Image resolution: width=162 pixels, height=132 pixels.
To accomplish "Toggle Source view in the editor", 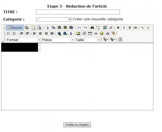I will (15, 27).
